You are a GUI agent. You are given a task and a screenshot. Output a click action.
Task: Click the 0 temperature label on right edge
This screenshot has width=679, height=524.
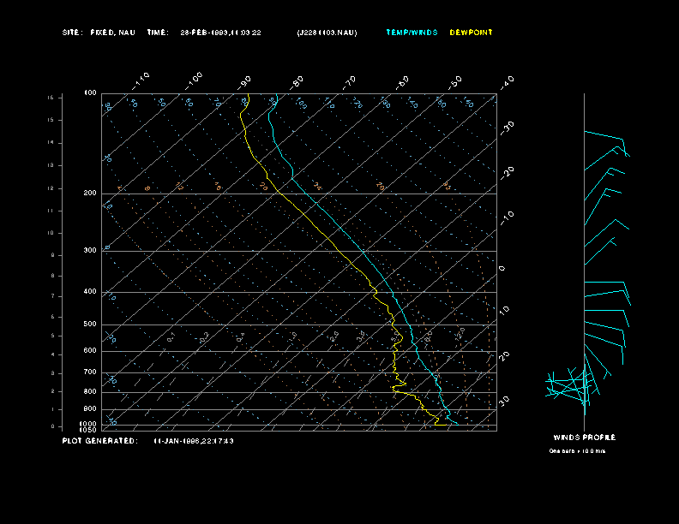coord(502,269)
